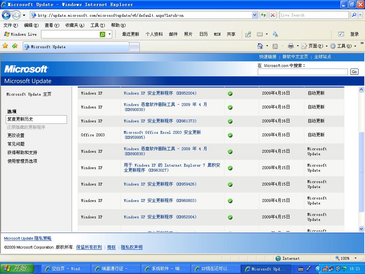Click the Refresh page icon
The height and width of the screenshot is (274, 365).
(263, 15)
